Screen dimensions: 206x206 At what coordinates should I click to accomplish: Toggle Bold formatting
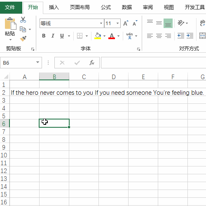tap(44, 36)
